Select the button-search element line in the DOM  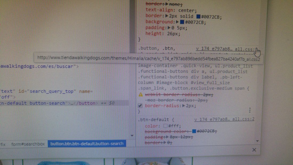click(64, 103)
